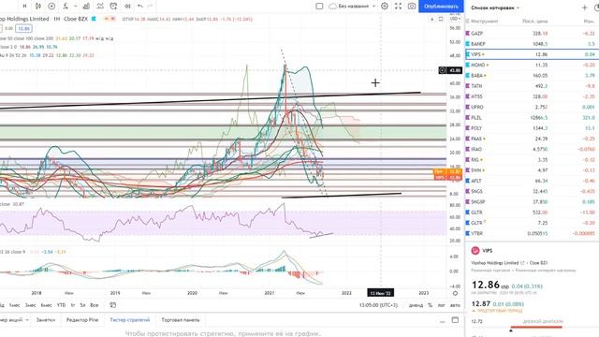Toggle the auto scale "авто"
The image size is (599, 337).
455,305
